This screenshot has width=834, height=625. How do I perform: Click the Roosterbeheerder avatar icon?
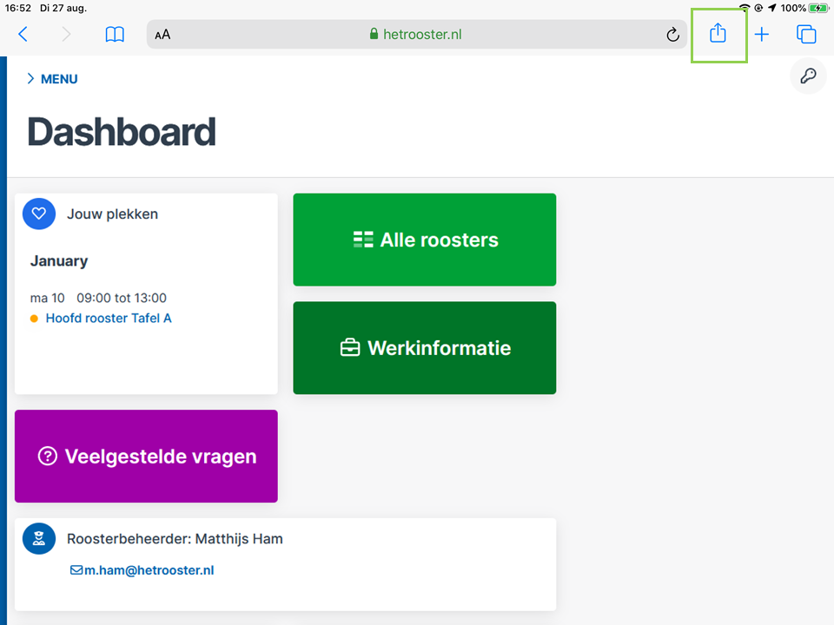point(39,538)
